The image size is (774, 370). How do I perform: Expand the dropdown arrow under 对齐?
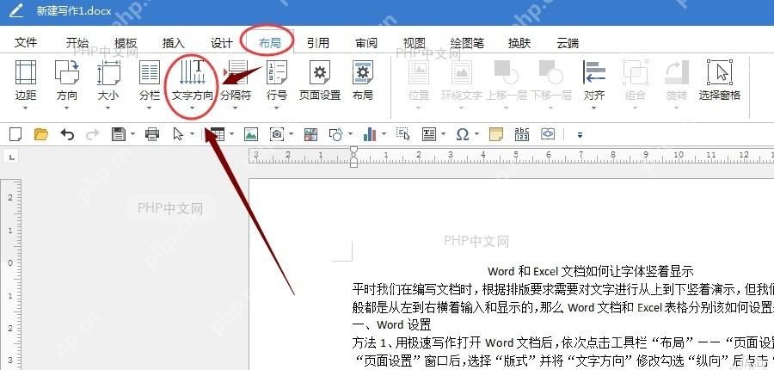click(593, 108)
